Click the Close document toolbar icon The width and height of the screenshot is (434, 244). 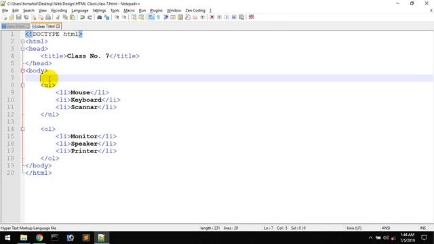[34, 17]
